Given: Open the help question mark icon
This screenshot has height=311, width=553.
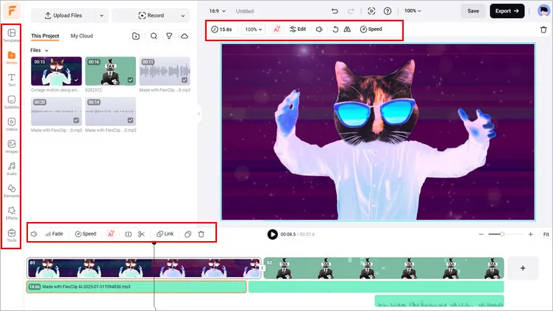Looking at the screenshot, I should click(x=388, y=11).
